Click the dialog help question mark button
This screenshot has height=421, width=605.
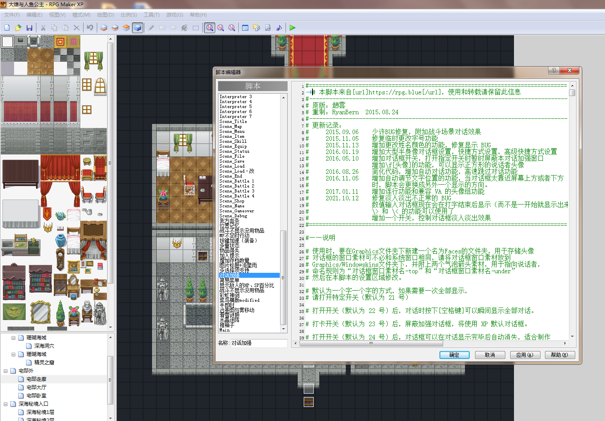click(x=554, y=70)
